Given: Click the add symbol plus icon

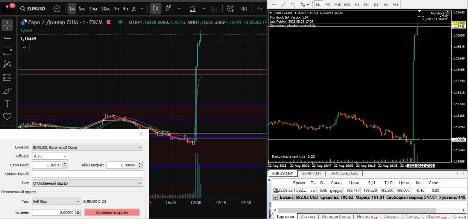Looking at the screenshot, I should tap(57, 9).
